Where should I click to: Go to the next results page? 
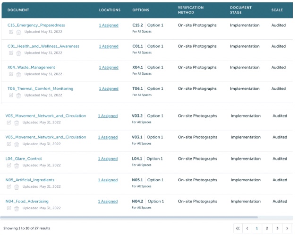(x=287, y=228)
